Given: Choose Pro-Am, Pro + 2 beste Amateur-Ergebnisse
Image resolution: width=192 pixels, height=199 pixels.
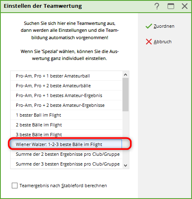Looking at the screenshot, I should 66,105.
